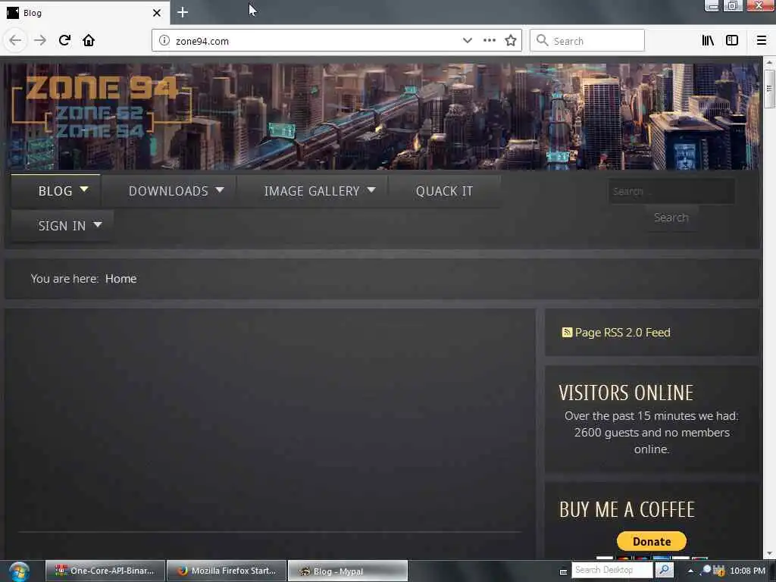Screen dimensions: 776x582
Task: Click the browser search field
Action: pyautogui.click(x=587, y=41)
